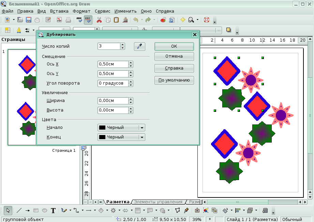
Task: Select the Rectangle tool
Action: point(36,210)
